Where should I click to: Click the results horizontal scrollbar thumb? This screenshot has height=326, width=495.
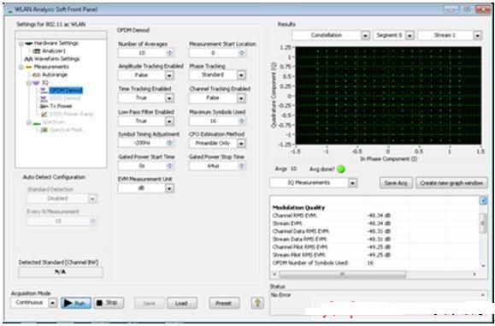(x=342, y=274)
